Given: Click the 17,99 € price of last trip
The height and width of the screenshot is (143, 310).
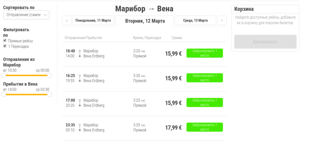Looking at the screenshot, I should [x=174, y=128].
